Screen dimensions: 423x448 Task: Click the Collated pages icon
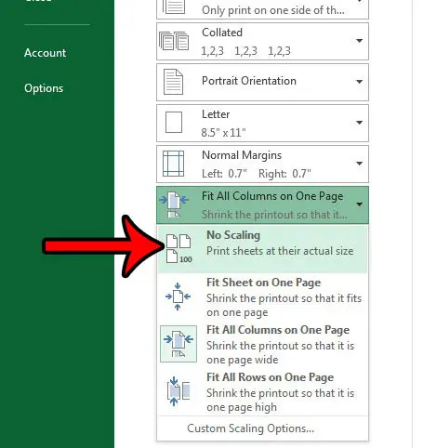click(174, 41)
